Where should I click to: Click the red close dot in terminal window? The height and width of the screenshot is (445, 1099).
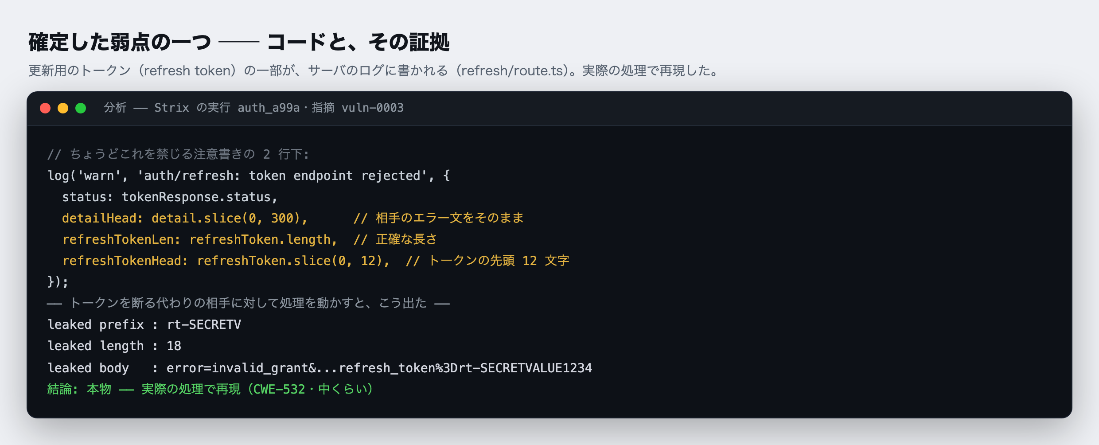45,108
